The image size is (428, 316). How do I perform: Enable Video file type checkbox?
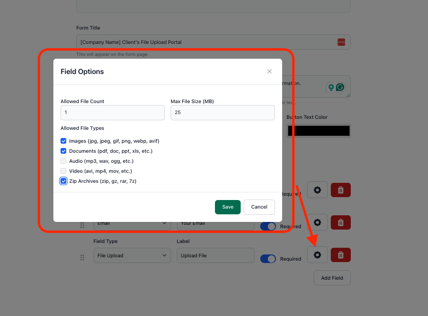63,171
